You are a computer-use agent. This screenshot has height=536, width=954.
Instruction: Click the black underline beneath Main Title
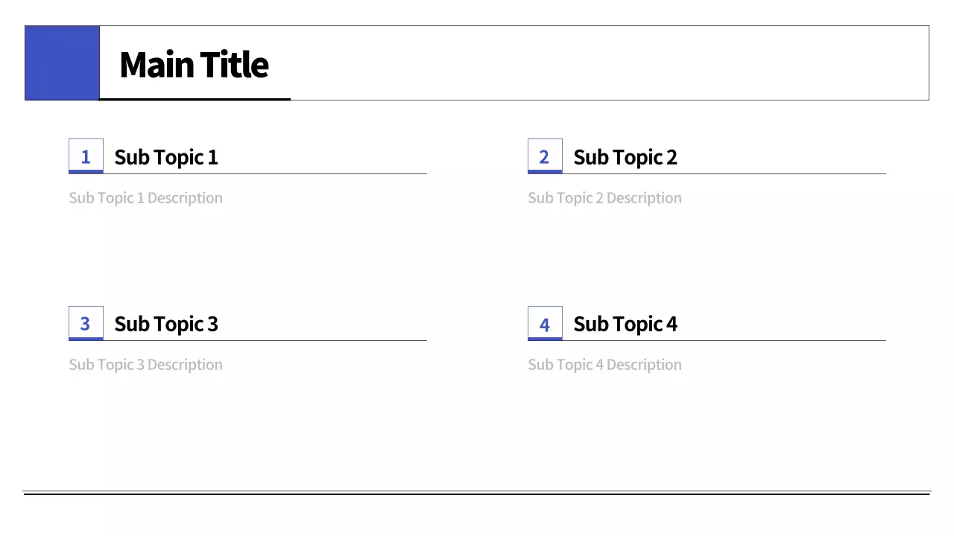[x=195, y=99]
